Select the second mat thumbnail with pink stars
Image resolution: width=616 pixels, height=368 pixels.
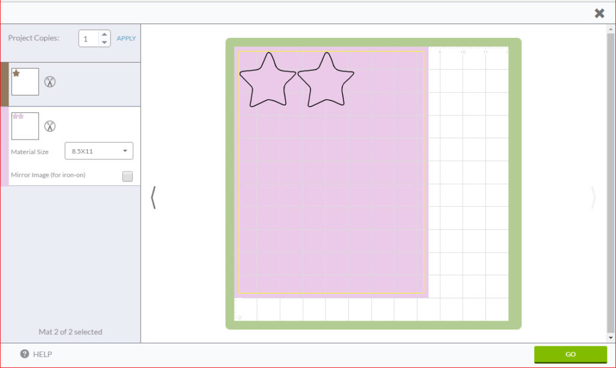click(25, 126)
